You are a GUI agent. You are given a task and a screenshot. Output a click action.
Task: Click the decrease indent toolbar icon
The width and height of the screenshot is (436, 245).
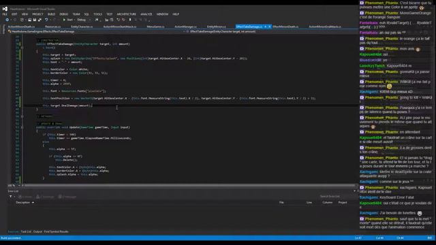[124, 20]
